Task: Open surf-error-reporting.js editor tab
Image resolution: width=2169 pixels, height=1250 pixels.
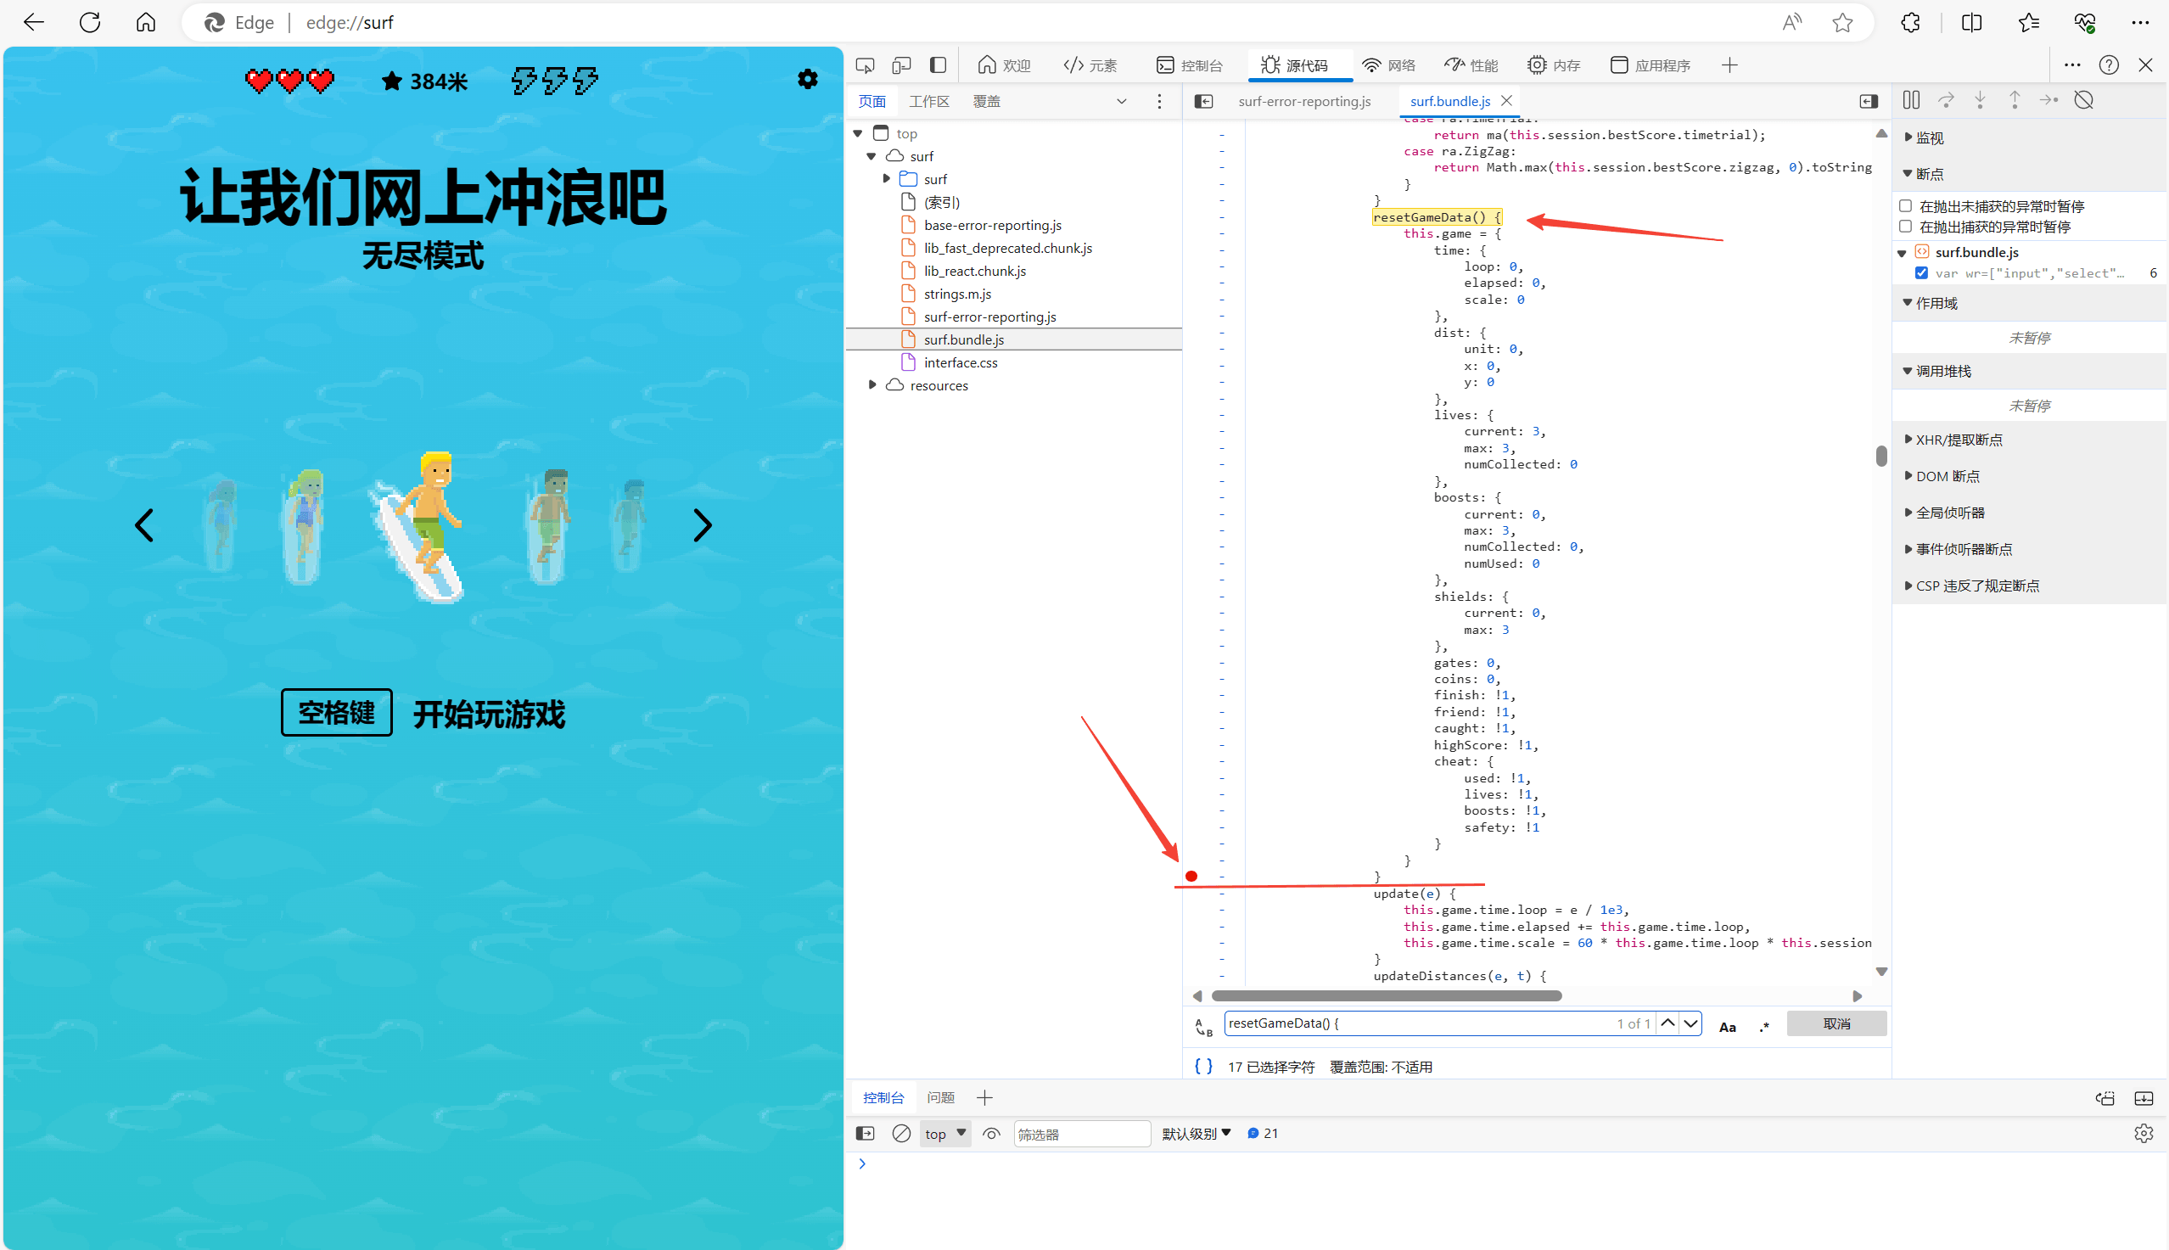Action: [1303, 101]
